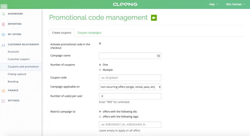
Task: Click the Dashboard icon in sidebar
Action: pyautogui.click(x=3, y=14)
